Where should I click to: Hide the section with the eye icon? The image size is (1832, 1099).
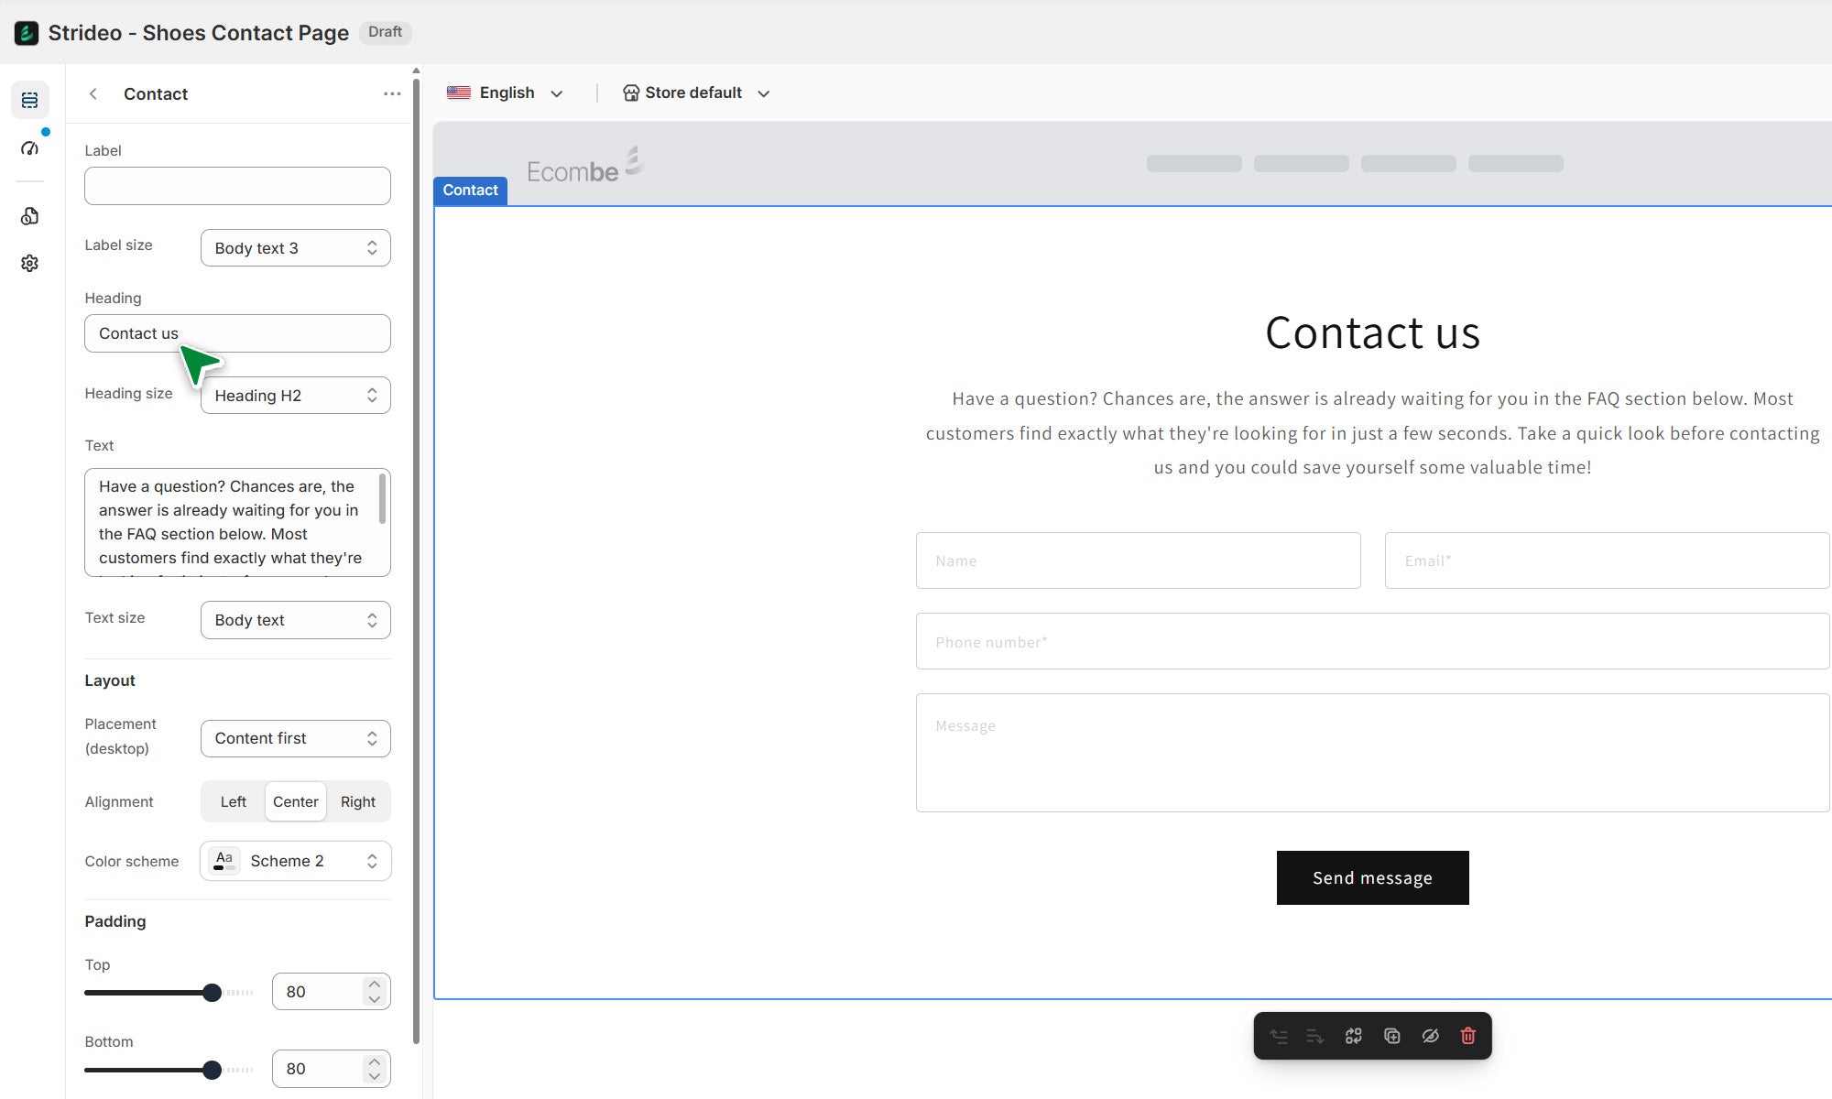(x=1430, y=1036)
